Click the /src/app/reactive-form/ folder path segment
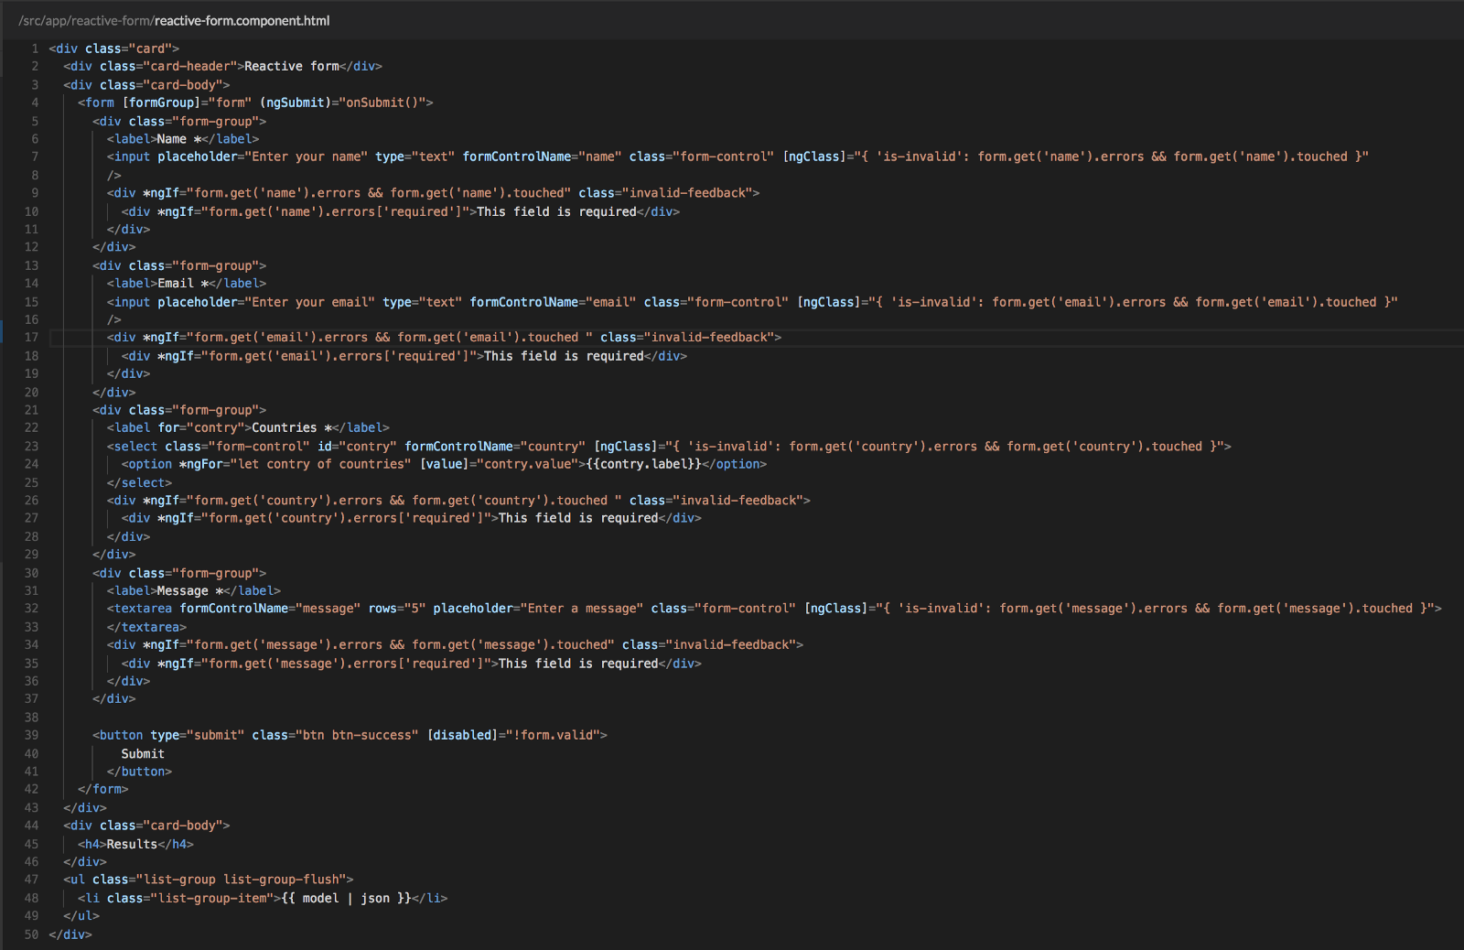 point(86,21)
